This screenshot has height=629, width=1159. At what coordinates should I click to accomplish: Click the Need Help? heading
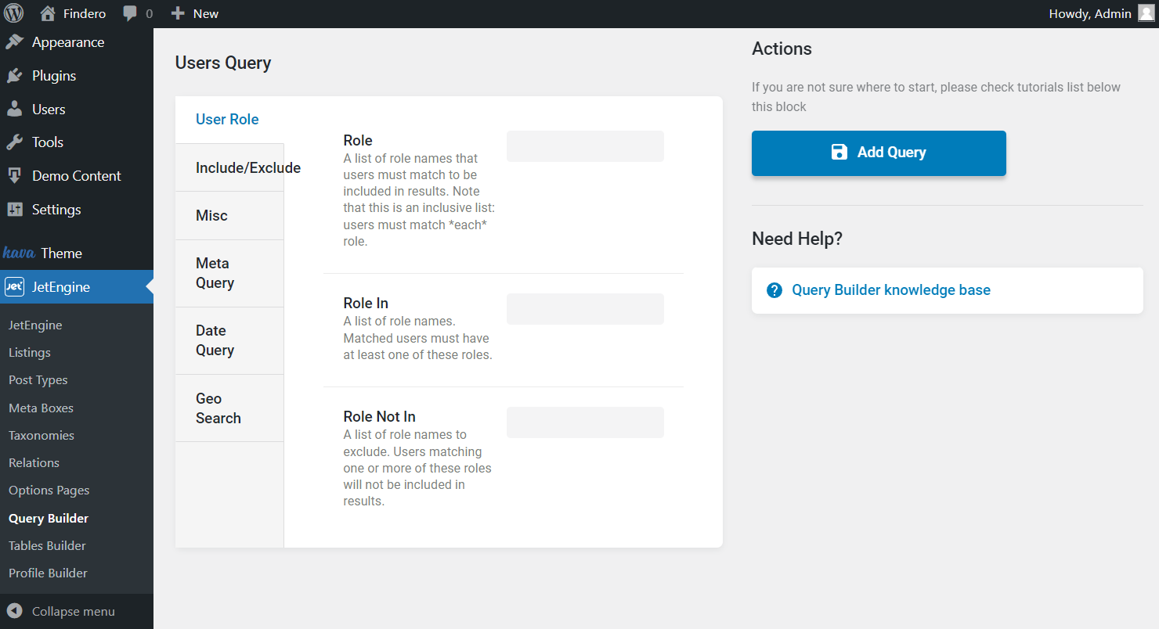pyautogui.click(x=797, y=239)
